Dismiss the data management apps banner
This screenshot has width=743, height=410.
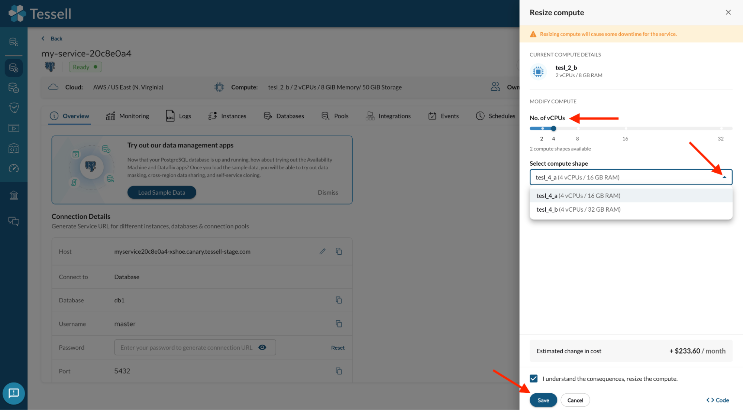click(328, 192)
